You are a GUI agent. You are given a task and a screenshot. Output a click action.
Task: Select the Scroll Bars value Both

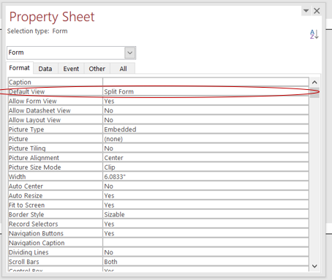coord(205,262)
